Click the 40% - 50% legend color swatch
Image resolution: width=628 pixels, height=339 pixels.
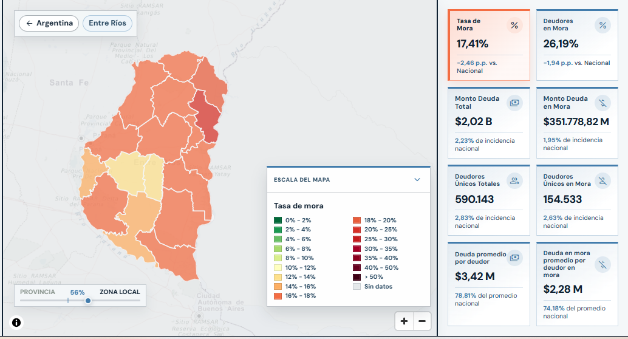click(x=357, y=268)
